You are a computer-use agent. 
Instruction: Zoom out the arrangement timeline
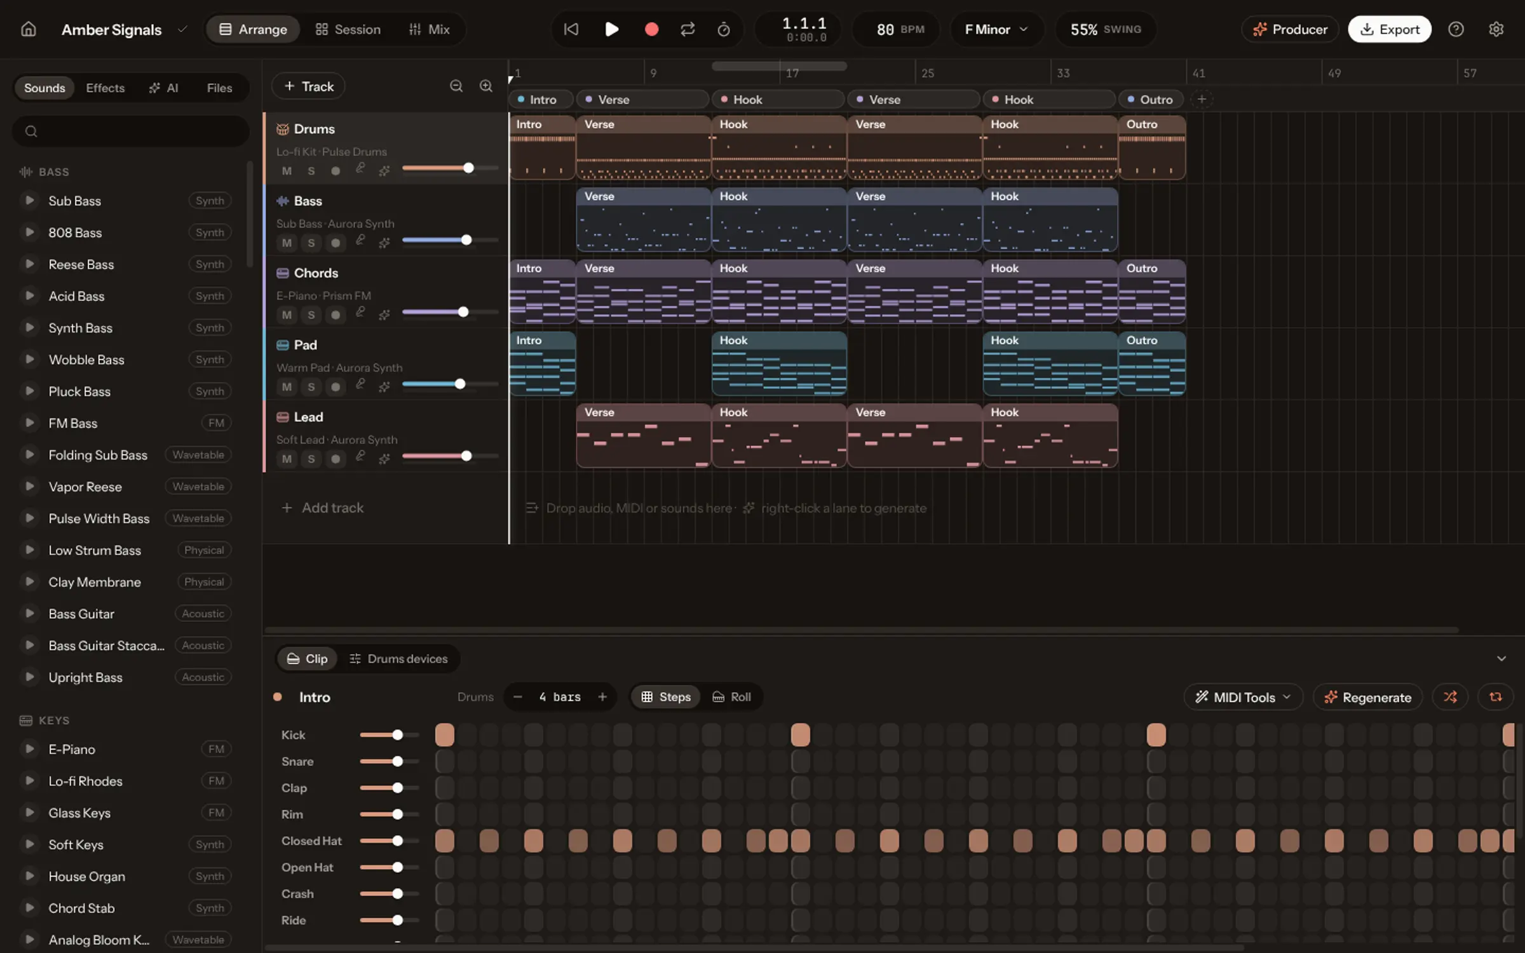(x=456, y=86)
